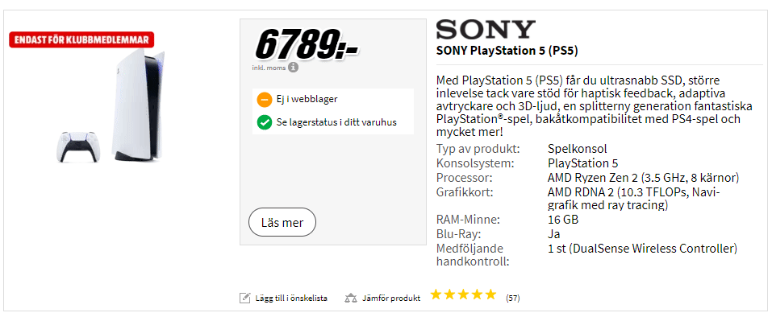Click the five-star rating
Viewport: 772px width, 317px height.
(x=463, y=294)
